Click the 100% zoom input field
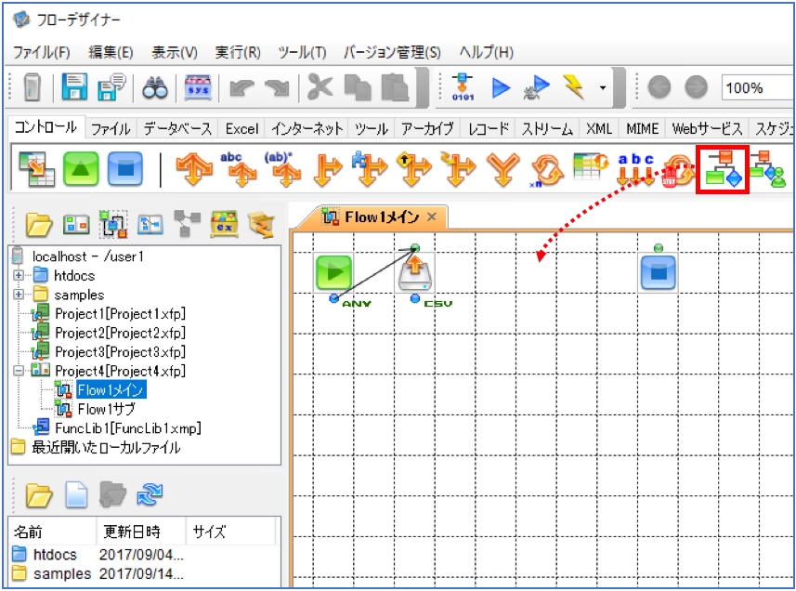The width and height of the screenshot is (796, 591). coord(756,88)
